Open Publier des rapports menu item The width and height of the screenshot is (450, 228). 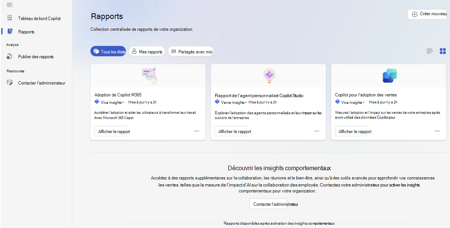click(x=36, y=57)
